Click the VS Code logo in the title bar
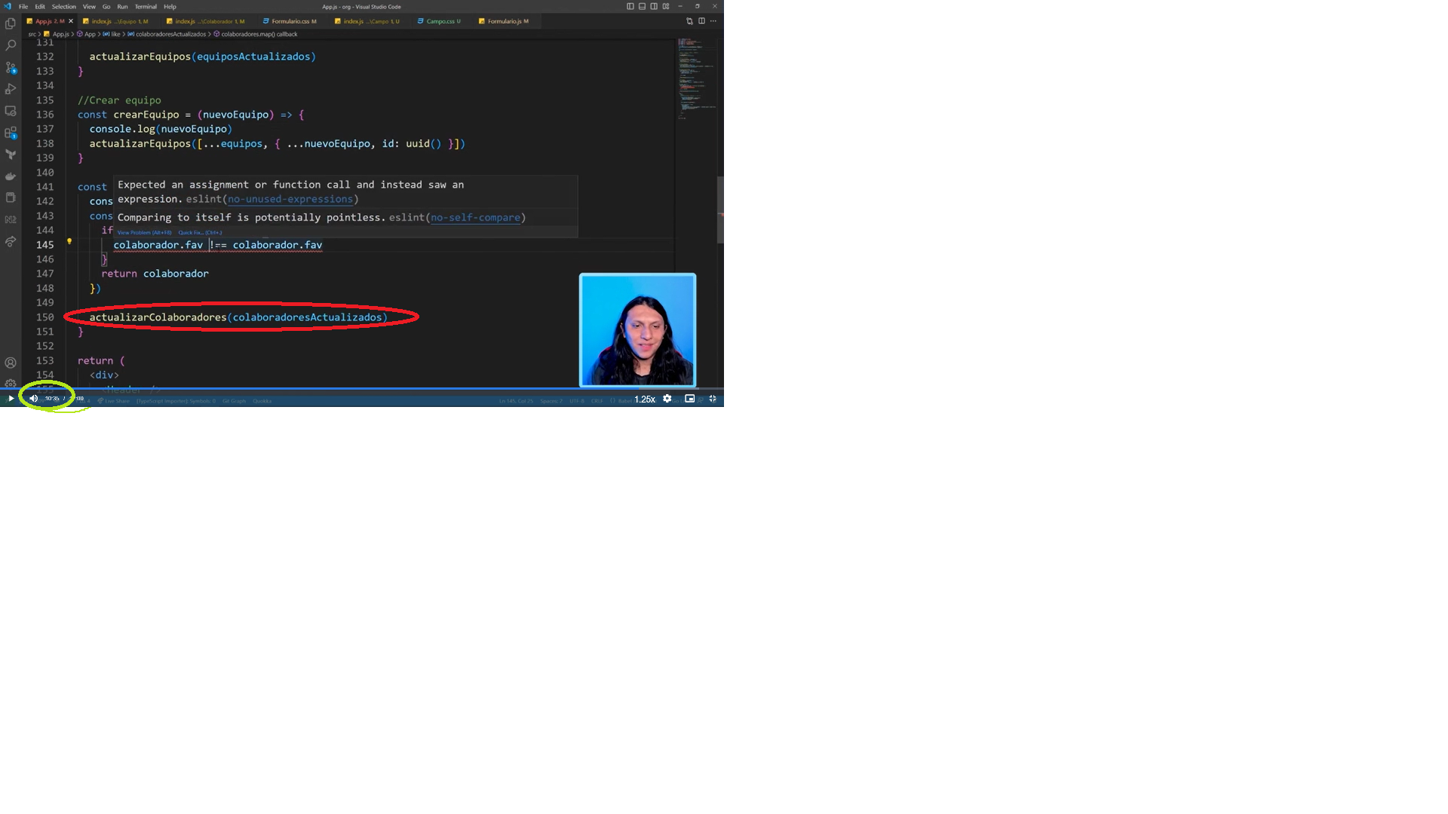Screen dimensions: 1448x814 coord(7,6)
